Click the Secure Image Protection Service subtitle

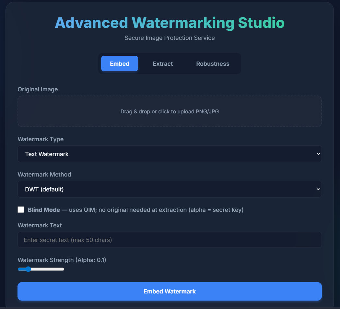click(170, 38)
